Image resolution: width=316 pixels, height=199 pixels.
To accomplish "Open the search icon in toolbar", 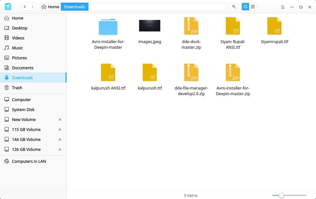I will click(x=234, y=7).
